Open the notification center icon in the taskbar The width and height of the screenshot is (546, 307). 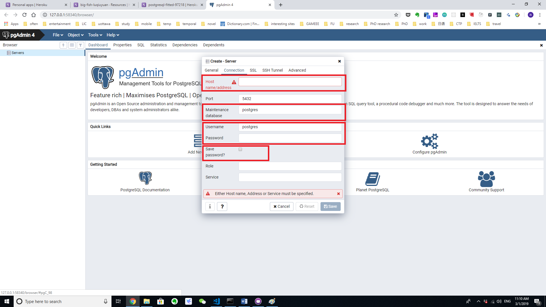coord(537,301)
